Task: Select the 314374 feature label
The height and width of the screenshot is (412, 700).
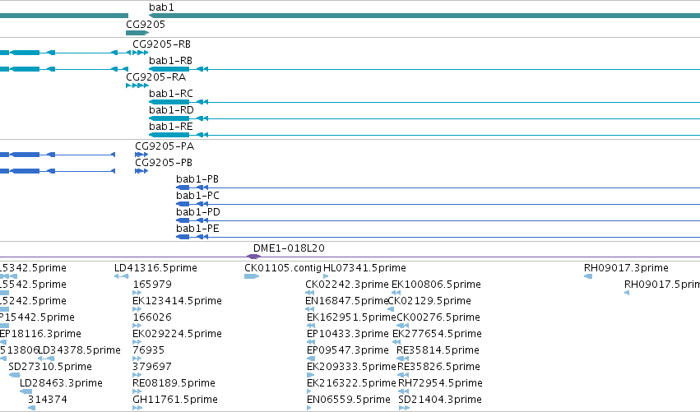Action: tap(48, 400)
